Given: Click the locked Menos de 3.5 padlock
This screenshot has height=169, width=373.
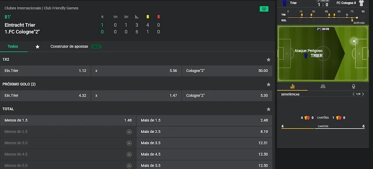Looking at the screenshot, I should pyautogui.click(x=129, y=143).
